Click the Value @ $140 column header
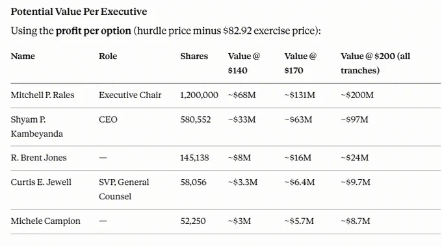The height and width of the screenshot is (246, 442). tap(244, 63)
